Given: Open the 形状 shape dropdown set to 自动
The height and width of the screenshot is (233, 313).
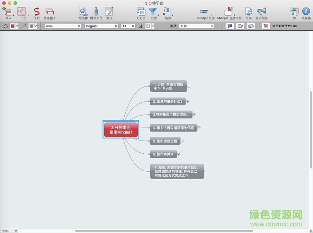Looking at the screenshot, I should coord(196,26).
